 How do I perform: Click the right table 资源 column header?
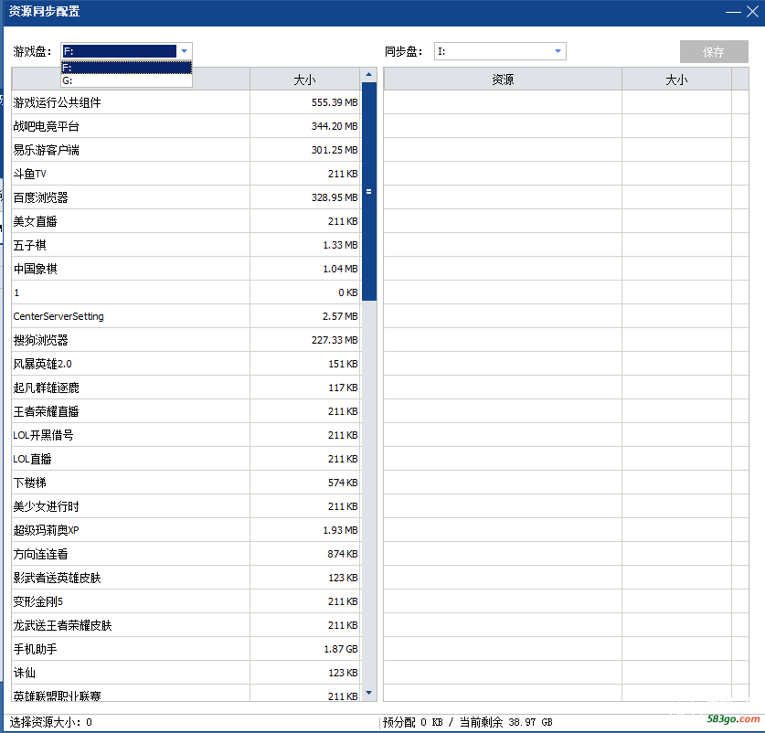(503, 80)
